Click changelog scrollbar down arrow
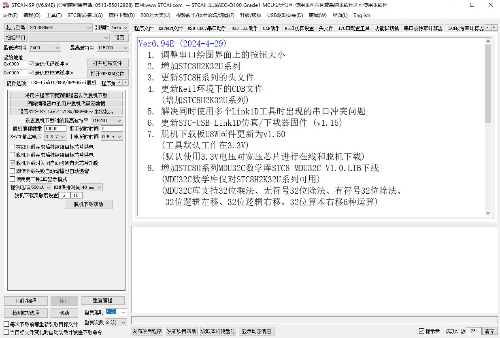 tap(488, 213)
